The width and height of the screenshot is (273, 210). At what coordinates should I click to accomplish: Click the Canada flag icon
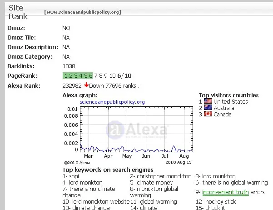208,114
